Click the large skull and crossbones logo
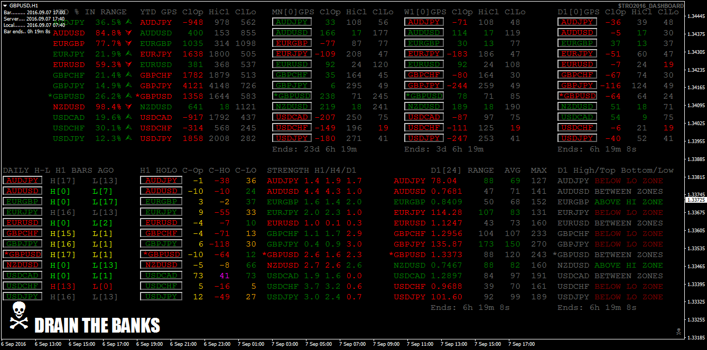Viewport: 707px width, 350px height. pos(19,316)
